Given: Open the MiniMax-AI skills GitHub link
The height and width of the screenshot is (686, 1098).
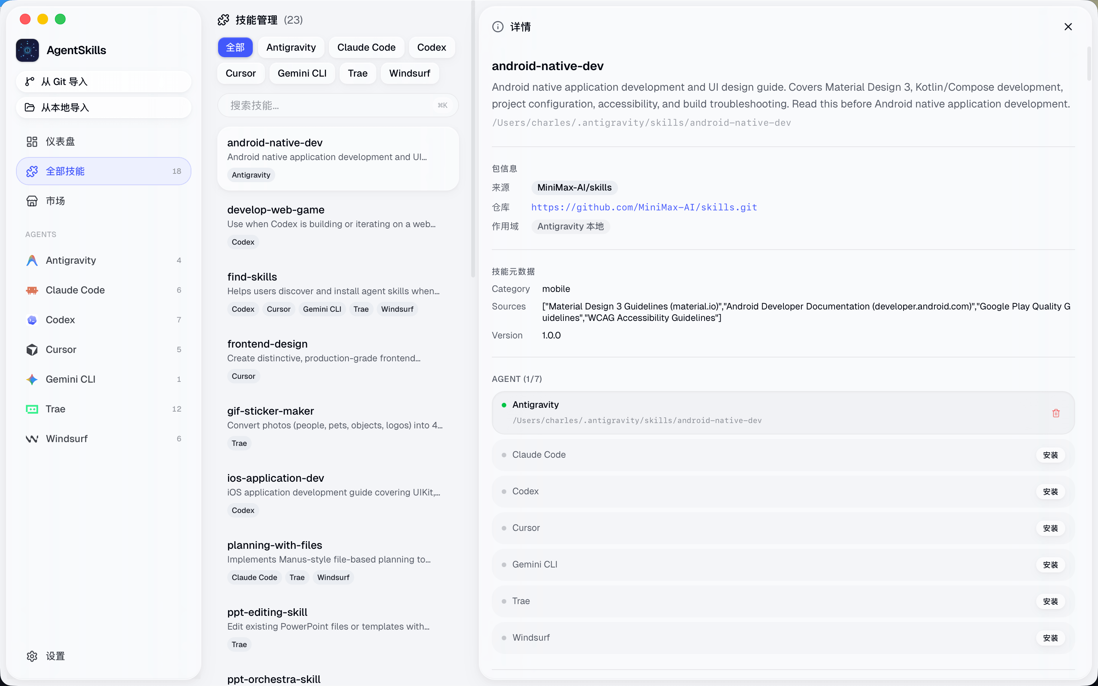Looking at the screenshot, I should click(644, 207).
